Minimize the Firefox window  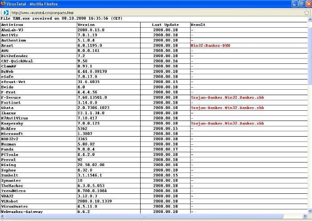(x=295, y=4)
